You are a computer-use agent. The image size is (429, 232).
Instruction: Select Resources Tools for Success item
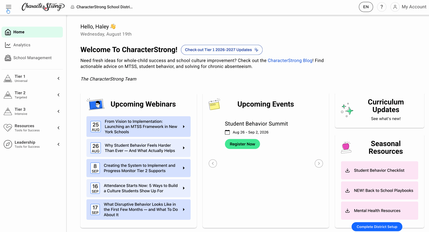click(x=32, y=128)
